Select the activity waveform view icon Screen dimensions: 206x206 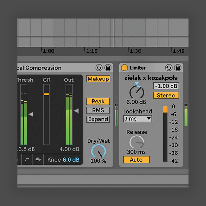[x=38, y=160]
